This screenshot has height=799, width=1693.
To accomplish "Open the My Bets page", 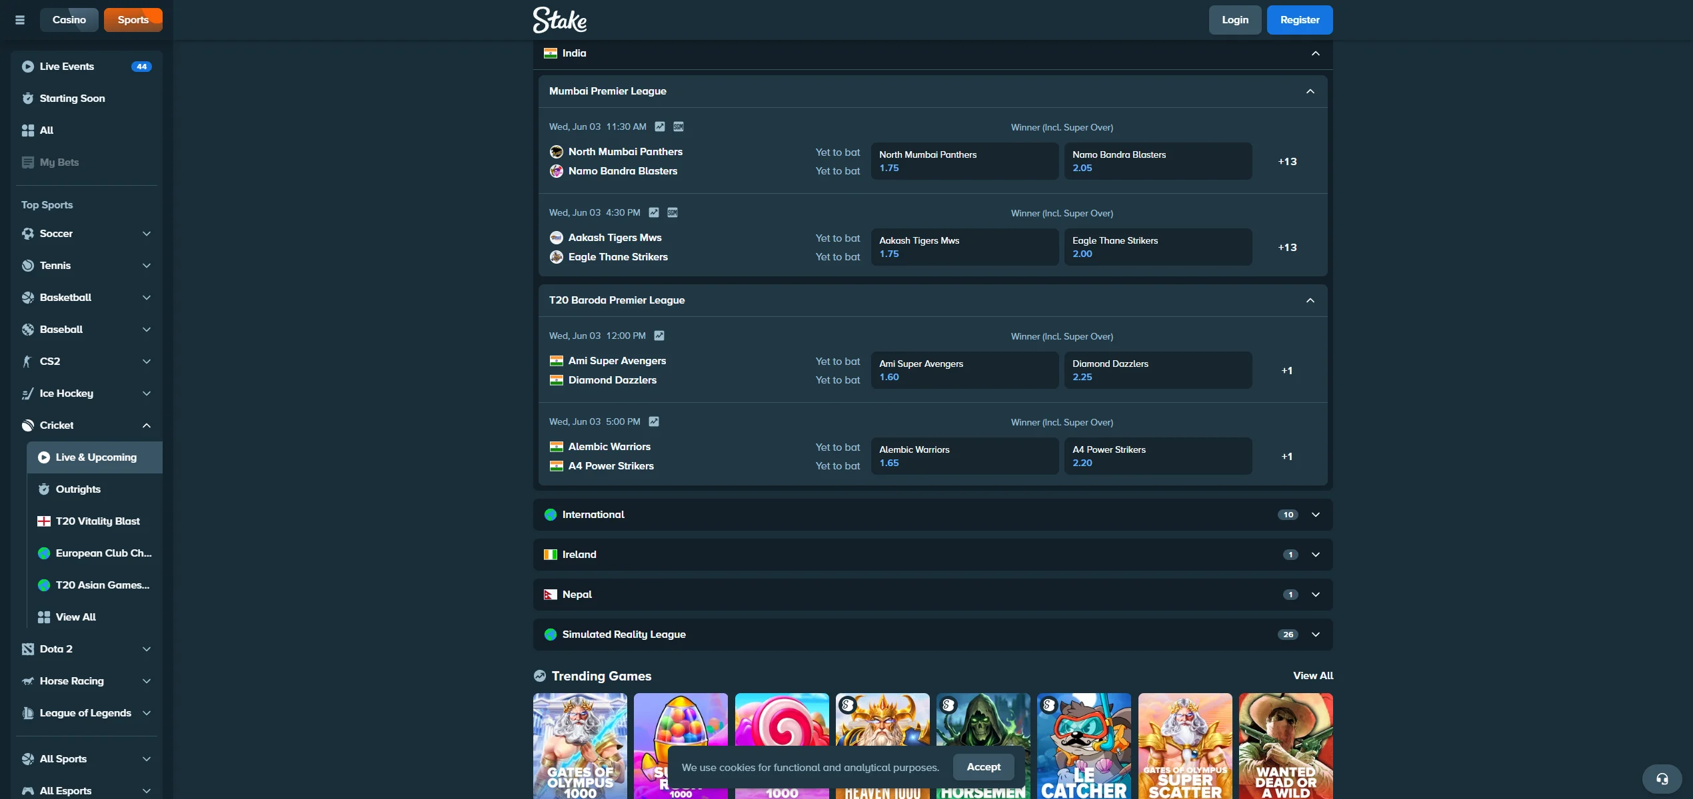I will pyautogui.click(x=87, y=162).
